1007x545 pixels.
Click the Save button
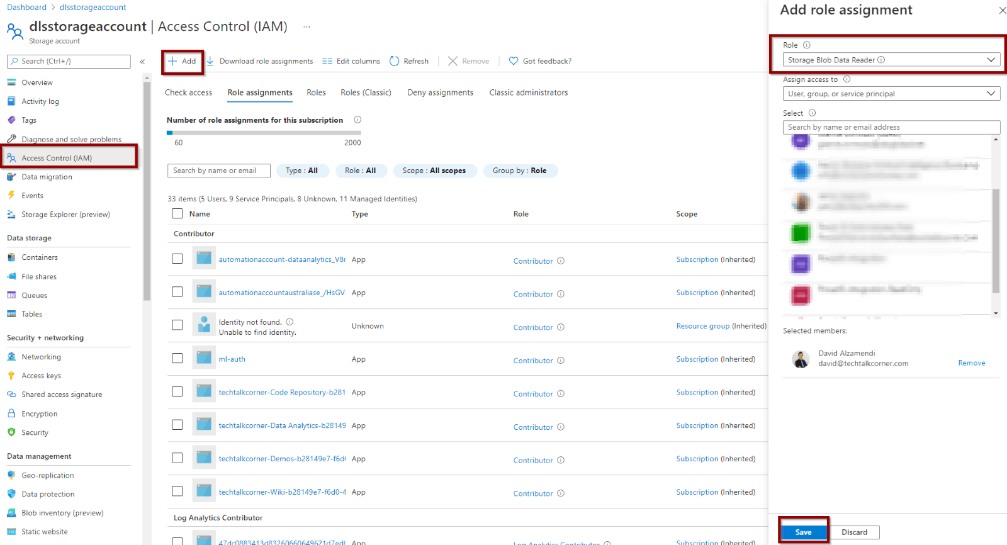pos(804,532)
